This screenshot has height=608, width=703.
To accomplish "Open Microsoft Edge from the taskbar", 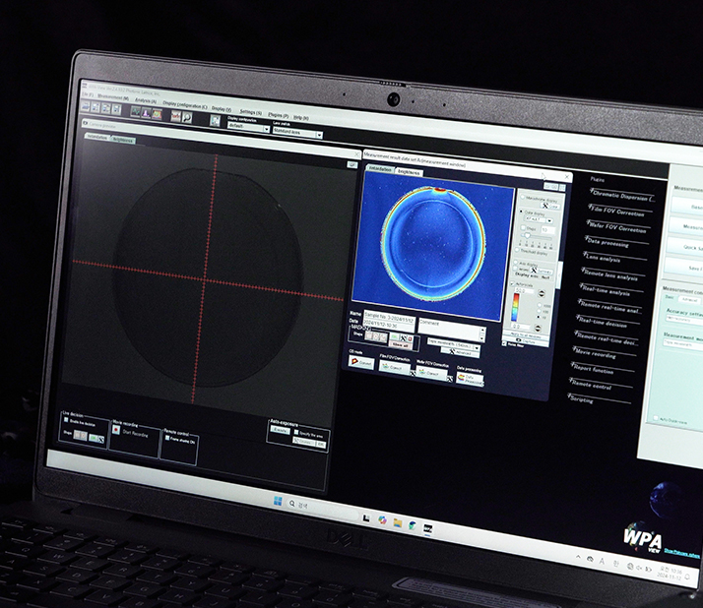I will pyautogui.click(x=412, y=525).
